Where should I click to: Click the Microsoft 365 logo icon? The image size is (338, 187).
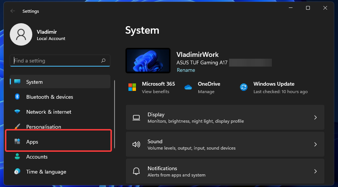tap(132, 87)
